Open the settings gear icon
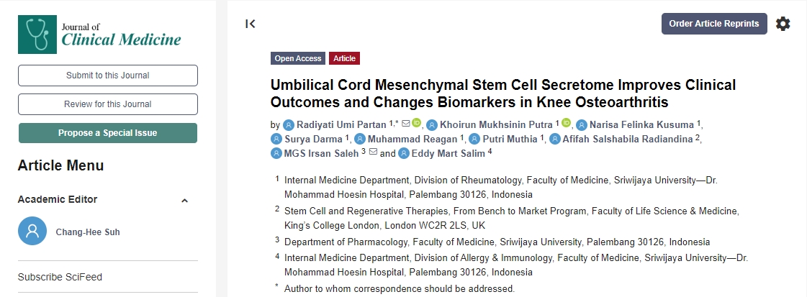The width and height of the screenshot is (807, 297). (783, 24)
